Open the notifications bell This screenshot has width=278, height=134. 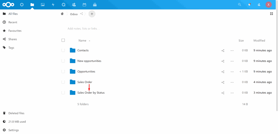pos(250,5)
